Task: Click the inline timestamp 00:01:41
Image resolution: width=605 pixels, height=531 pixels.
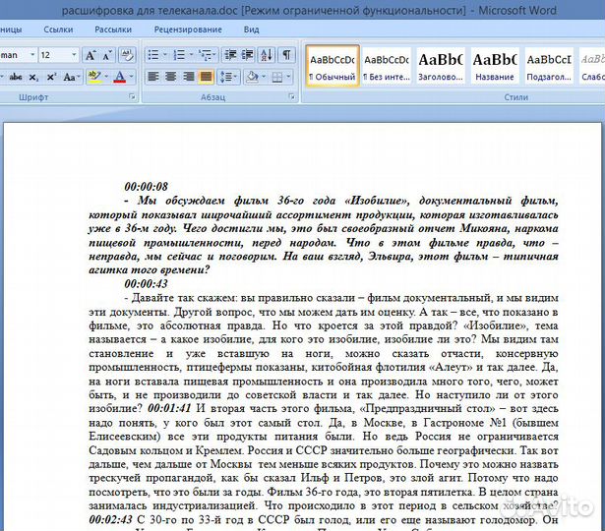Action: point(169,408)
